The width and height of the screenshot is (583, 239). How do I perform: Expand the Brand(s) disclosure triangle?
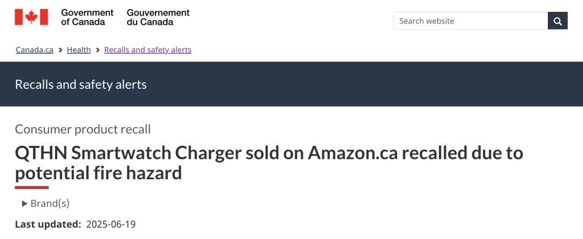click(x=25, y=203)
